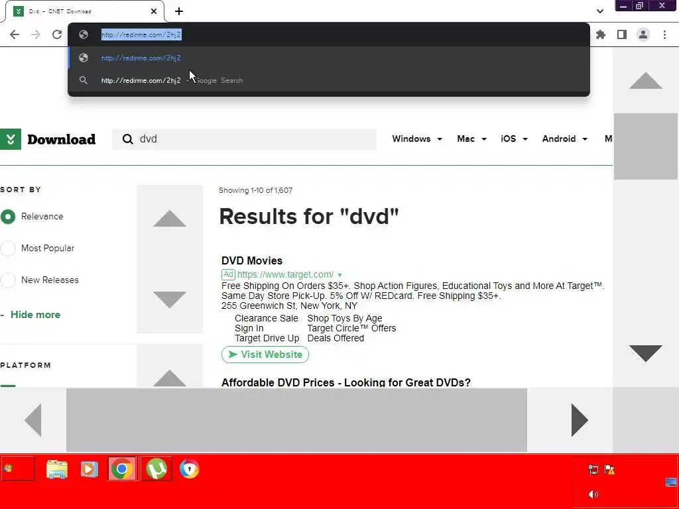679x509 pixels.
Task: Open Windows Media Player from taskbar
Action: click(x=89, y=469)
